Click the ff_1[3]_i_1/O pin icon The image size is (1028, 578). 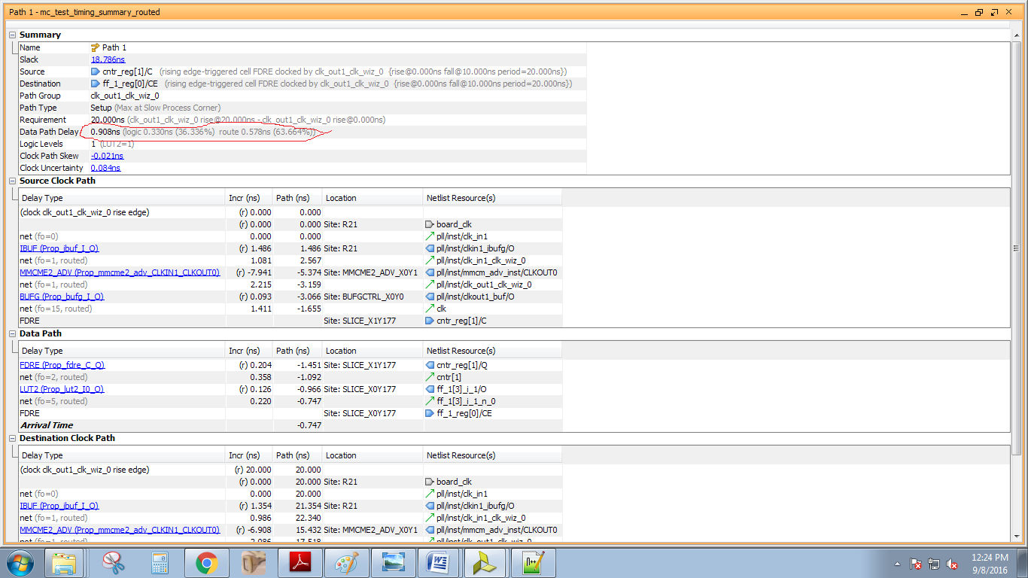click(x=430, y=389)
